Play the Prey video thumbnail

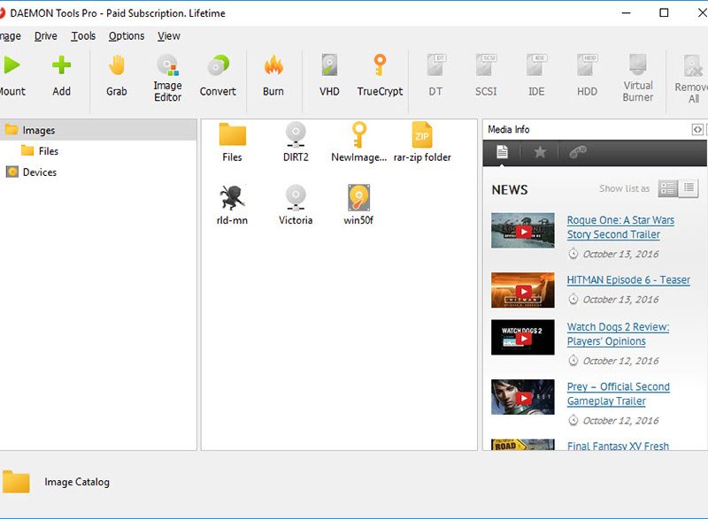tap(523, 397)
